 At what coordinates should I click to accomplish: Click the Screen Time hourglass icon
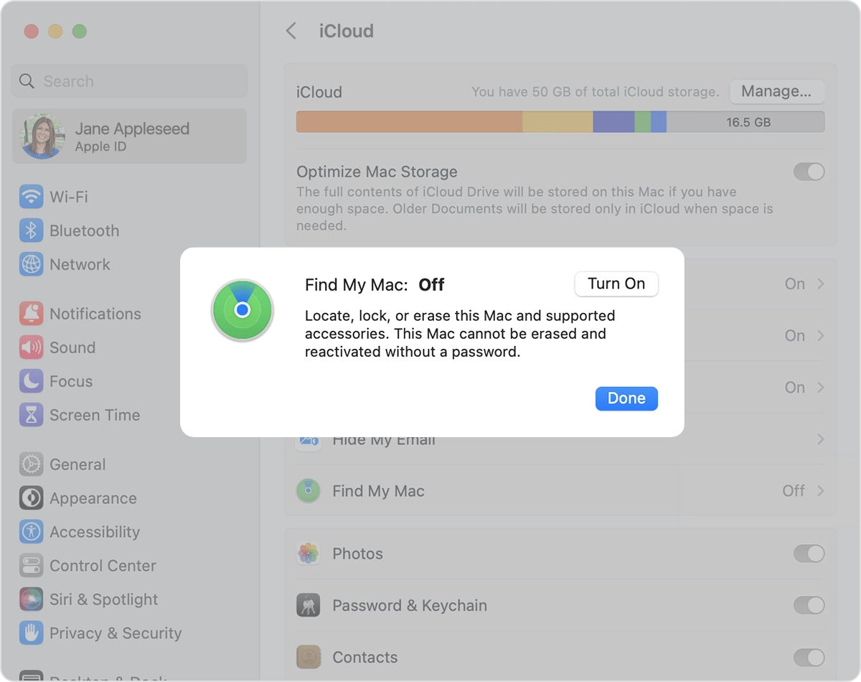click(31, 415)
